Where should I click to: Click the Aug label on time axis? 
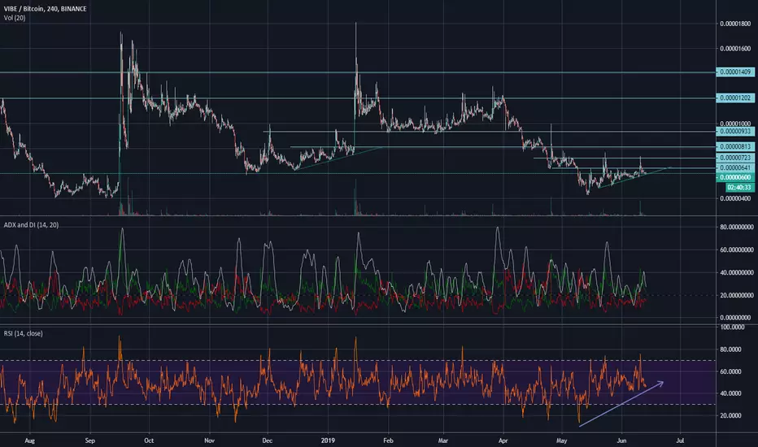pos(29,440)
